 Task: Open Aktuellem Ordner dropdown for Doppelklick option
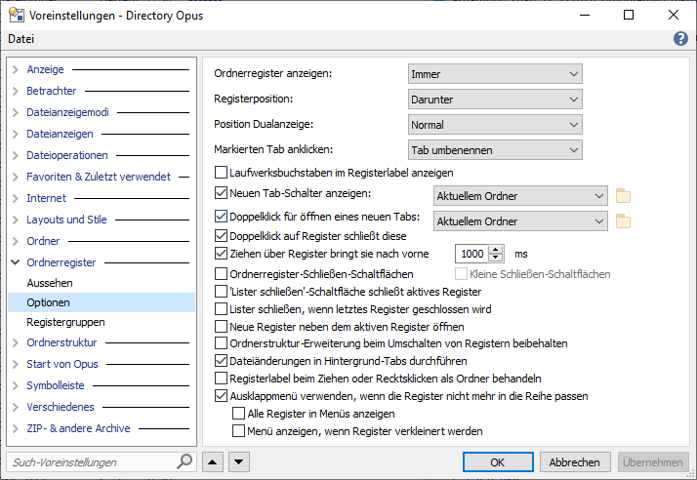pyautogui.click(x=520, y=220)
